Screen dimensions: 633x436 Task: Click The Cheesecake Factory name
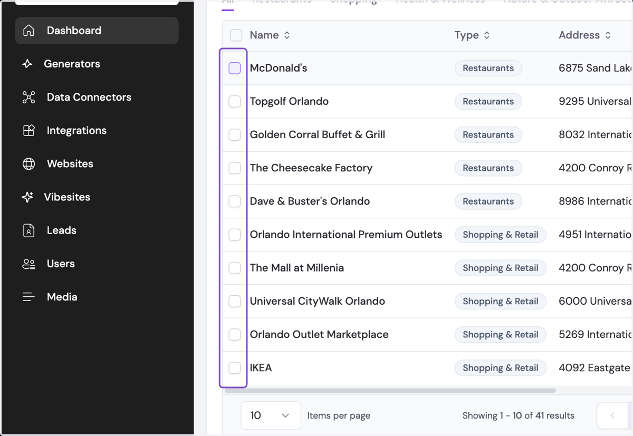311,168
